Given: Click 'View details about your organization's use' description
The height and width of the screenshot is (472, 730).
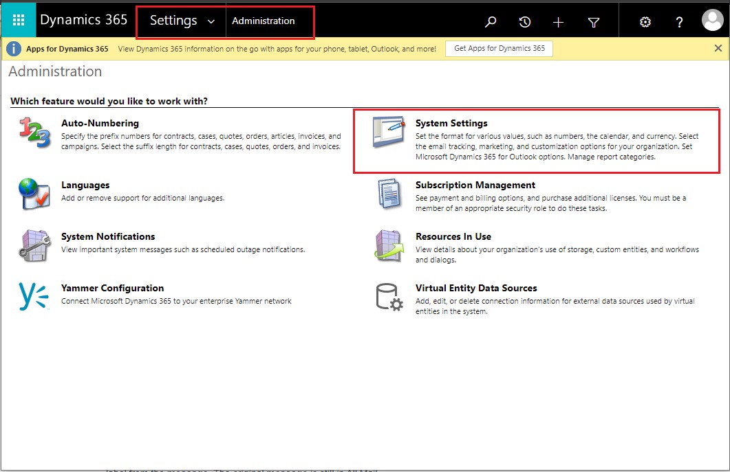Looking at the screenshot, I should 557,255.
